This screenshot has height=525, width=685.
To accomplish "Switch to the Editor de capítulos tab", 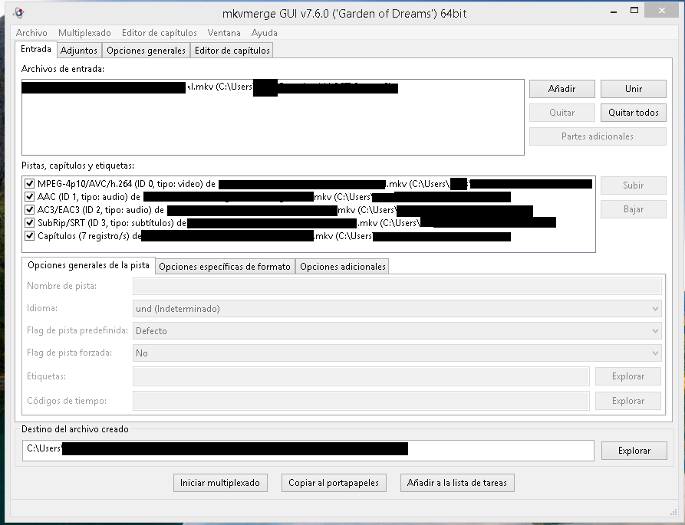I will 232,50.
